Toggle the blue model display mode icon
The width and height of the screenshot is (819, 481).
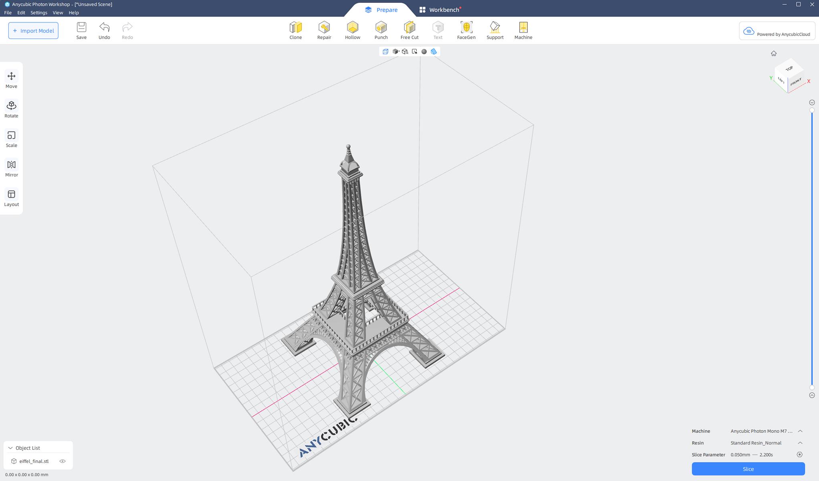coord(434,51)
